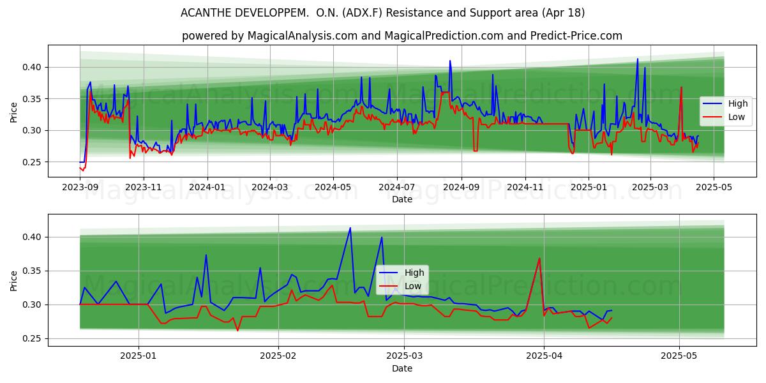
Task: Click the 'Price' axis label of bottom chart
Action: pos(14,280)
